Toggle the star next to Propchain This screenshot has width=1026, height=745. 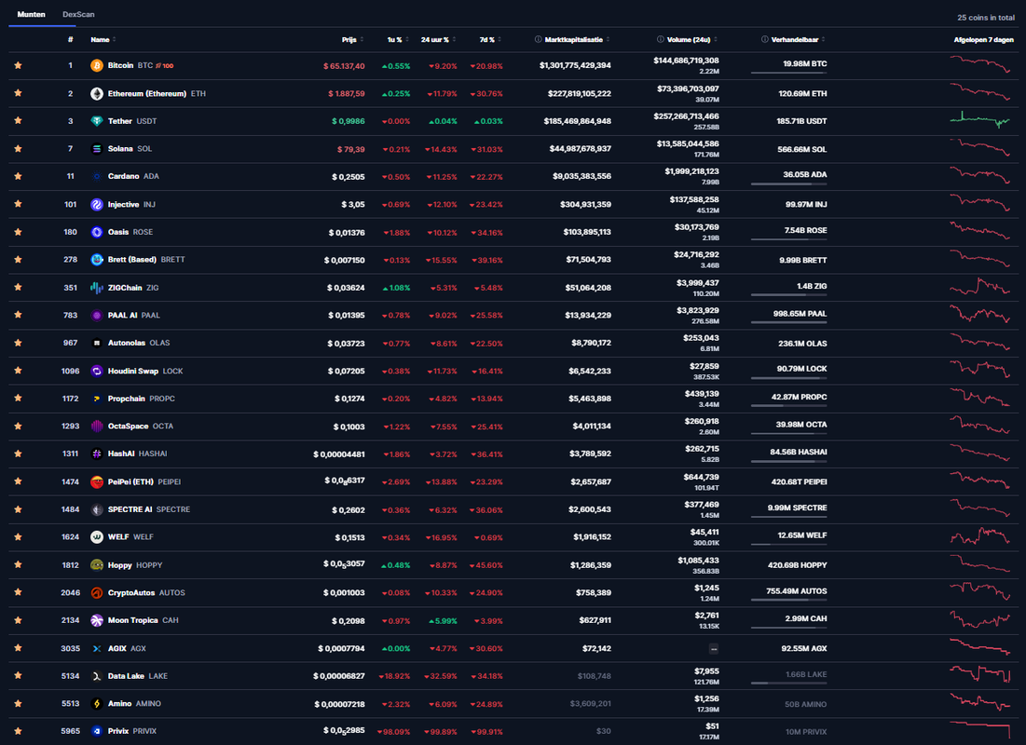(x=19, y=398)
